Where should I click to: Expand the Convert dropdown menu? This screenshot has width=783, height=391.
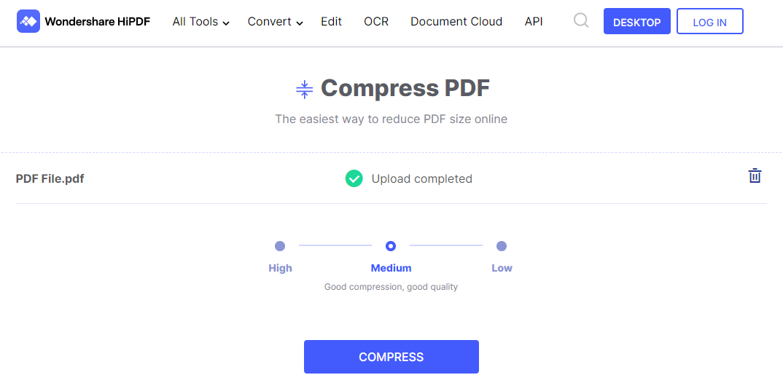tap(275, 22)
